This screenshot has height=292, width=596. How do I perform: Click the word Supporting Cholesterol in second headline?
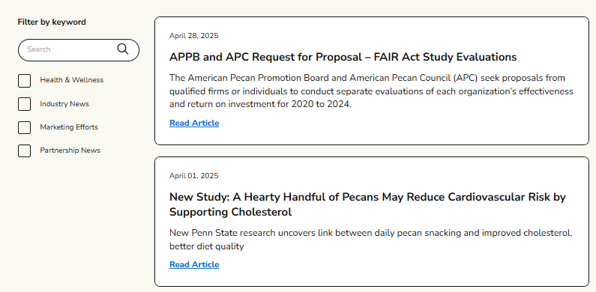coord(230,212)
